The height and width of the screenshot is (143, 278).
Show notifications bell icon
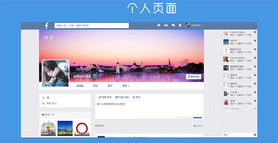[180, 25]
